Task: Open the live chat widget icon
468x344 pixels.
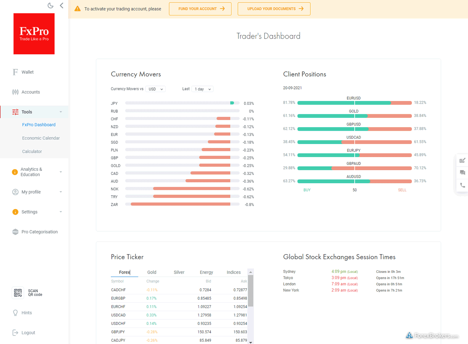Action: (x=462, y=173)
